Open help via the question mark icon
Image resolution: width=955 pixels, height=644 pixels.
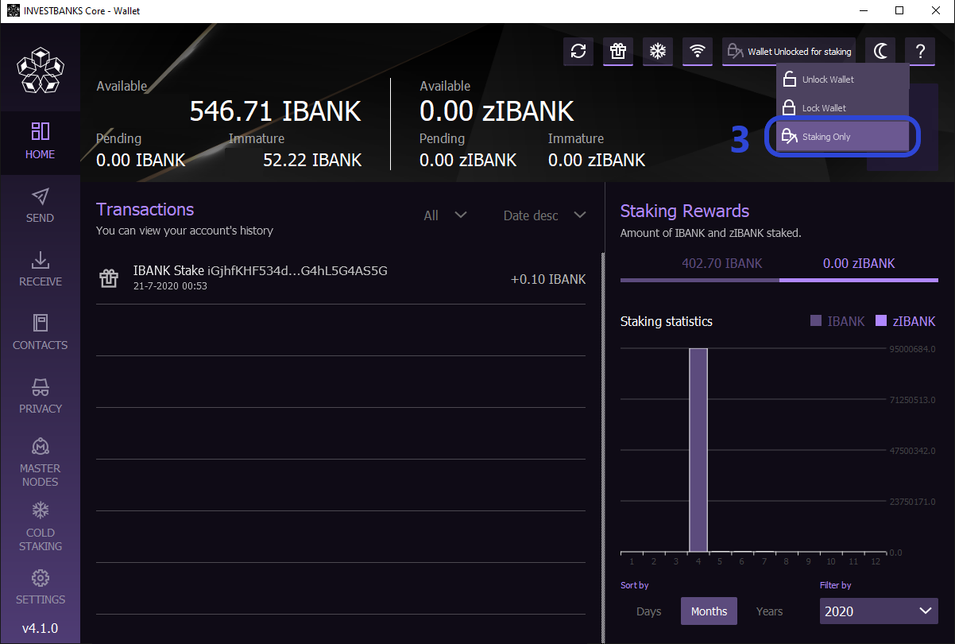pos(920,52)
